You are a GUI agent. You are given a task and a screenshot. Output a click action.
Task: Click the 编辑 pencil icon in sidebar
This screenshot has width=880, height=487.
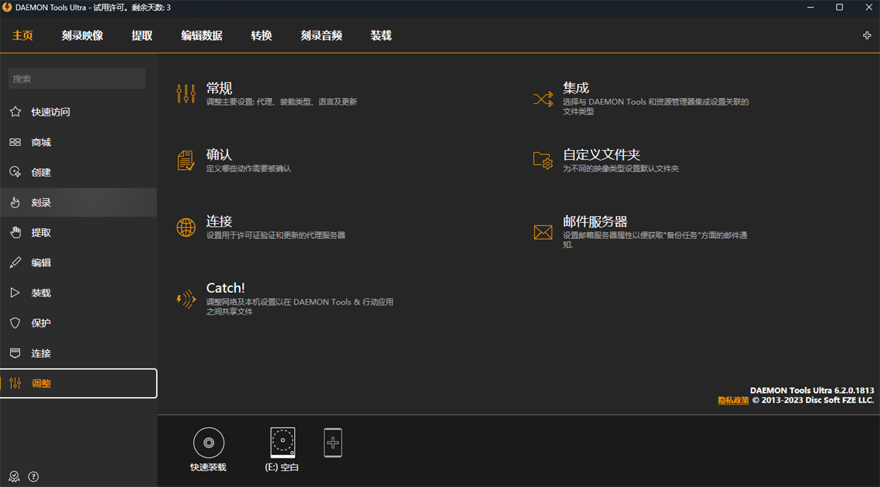click(15, 263)
